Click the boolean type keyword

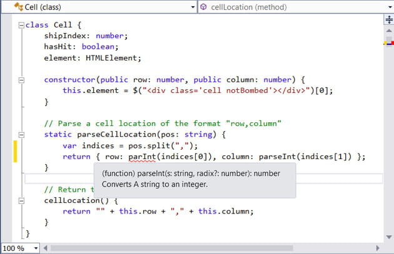point(98,47)
